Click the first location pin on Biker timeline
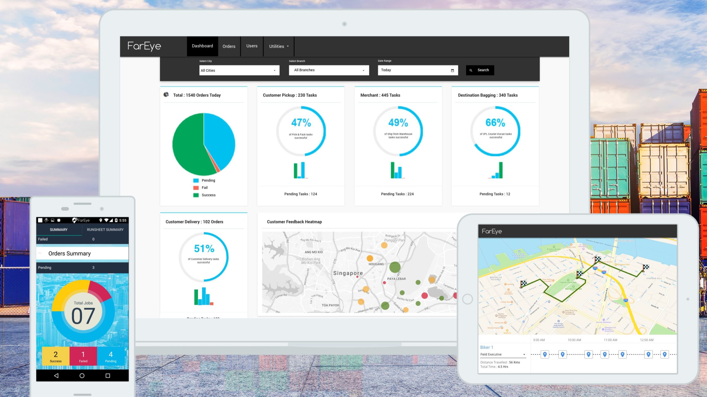Screen dimensions: 707x397 pos(545,354)
